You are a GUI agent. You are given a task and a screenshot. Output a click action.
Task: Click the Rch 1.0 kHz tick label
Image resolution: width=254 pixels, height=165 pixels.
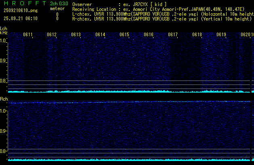coord(4,111)
